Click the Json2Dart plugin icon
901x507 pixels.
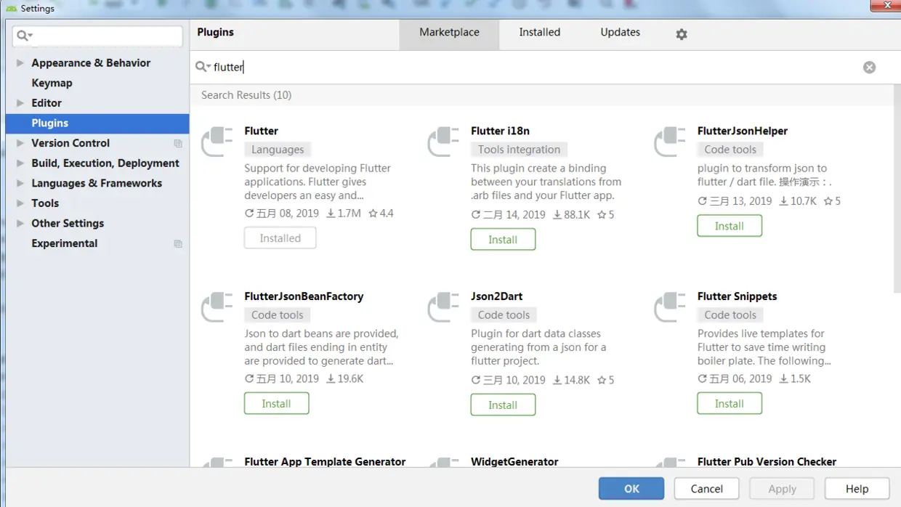coord(443,307)
